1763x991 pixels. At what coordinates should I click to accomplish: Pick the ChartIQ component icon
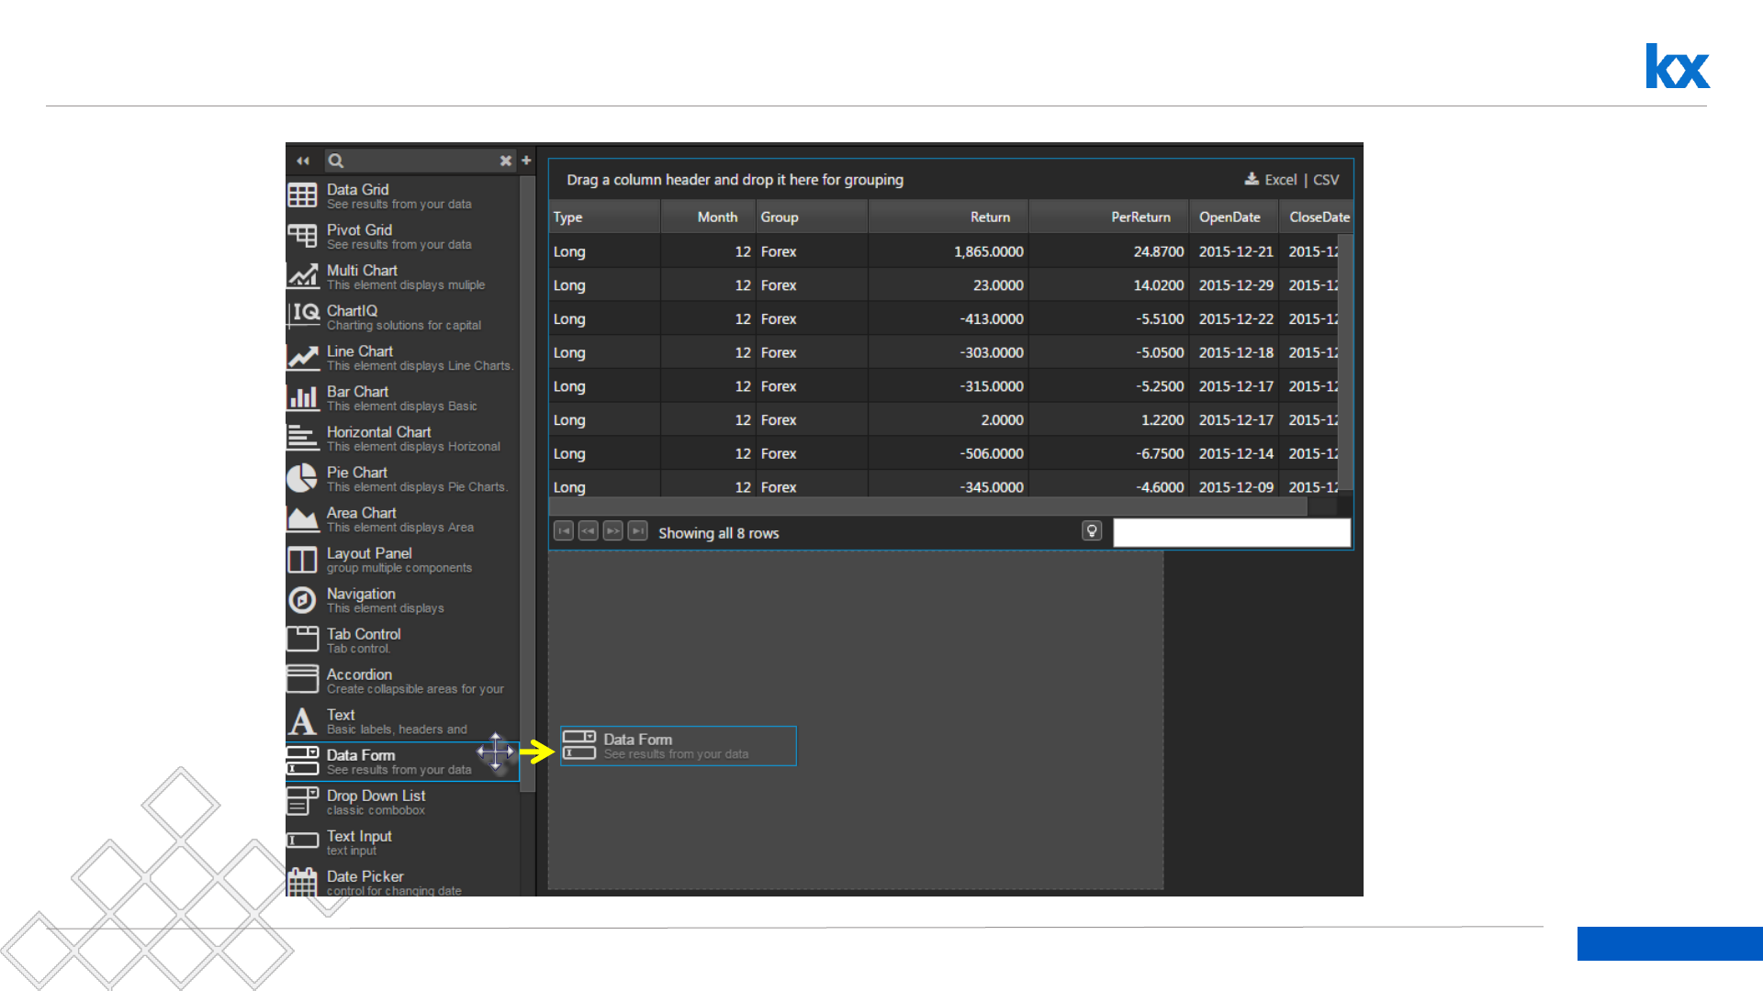point(304,317)
